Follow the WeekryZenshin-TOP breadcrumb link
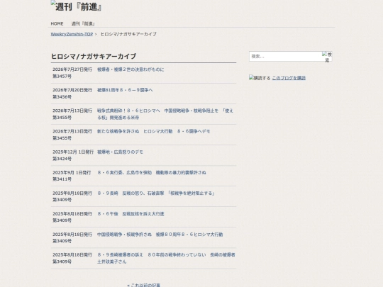Image resolution: width=383 pixels, height=287 pixels. 72,34
